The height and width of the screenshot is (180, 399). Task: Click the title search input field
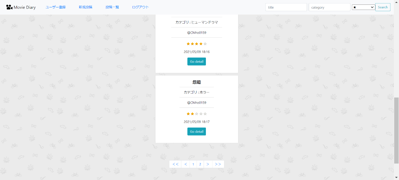286,7
